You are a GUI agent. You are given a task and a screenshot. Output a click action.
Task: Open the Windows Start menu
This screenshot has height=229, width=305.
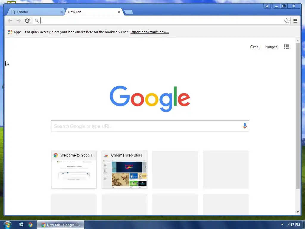[7, 225]
